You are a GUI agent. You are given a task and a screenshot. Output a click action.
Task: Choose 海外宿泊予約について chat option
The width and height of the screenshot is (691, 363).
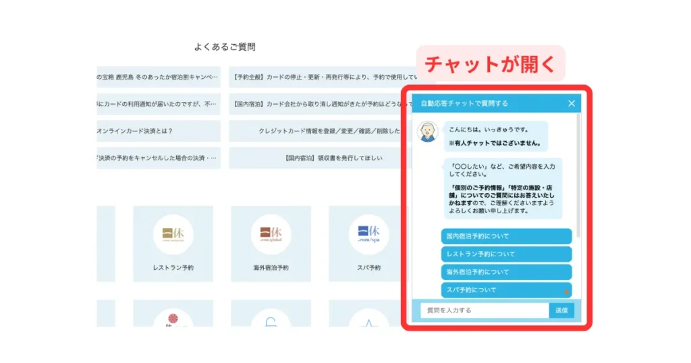(x=507, y=272)
